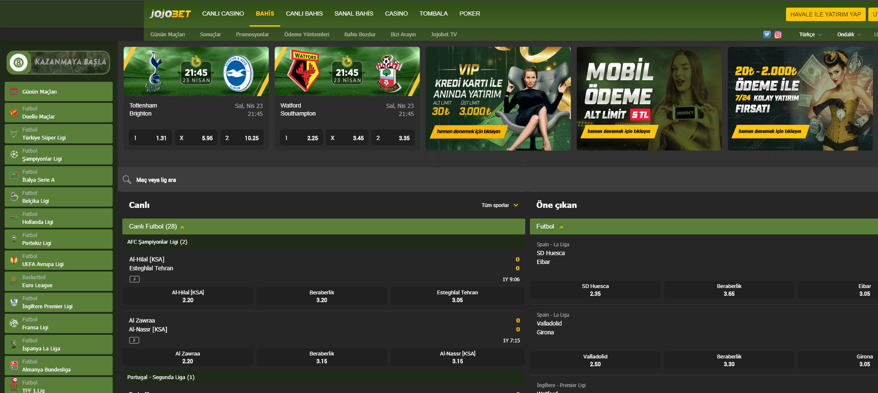Click the TFF 1.Lig sidebar icon
The image size is (878, 393).
point(14,385)
